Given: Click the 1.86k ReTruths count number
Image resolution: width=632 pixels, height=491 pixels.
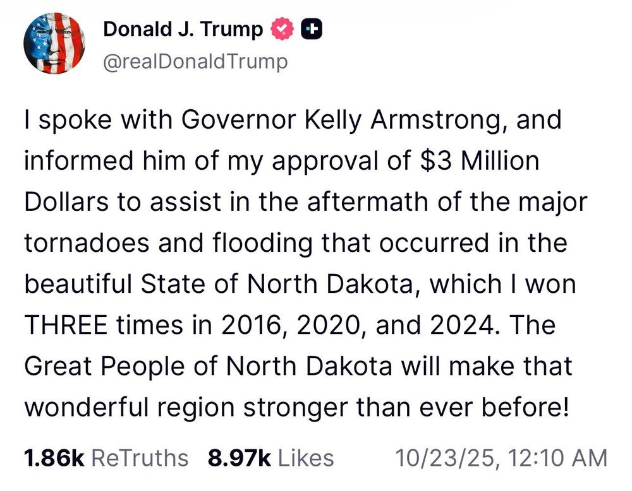Looking at the screenshot, I should (53, 458).
